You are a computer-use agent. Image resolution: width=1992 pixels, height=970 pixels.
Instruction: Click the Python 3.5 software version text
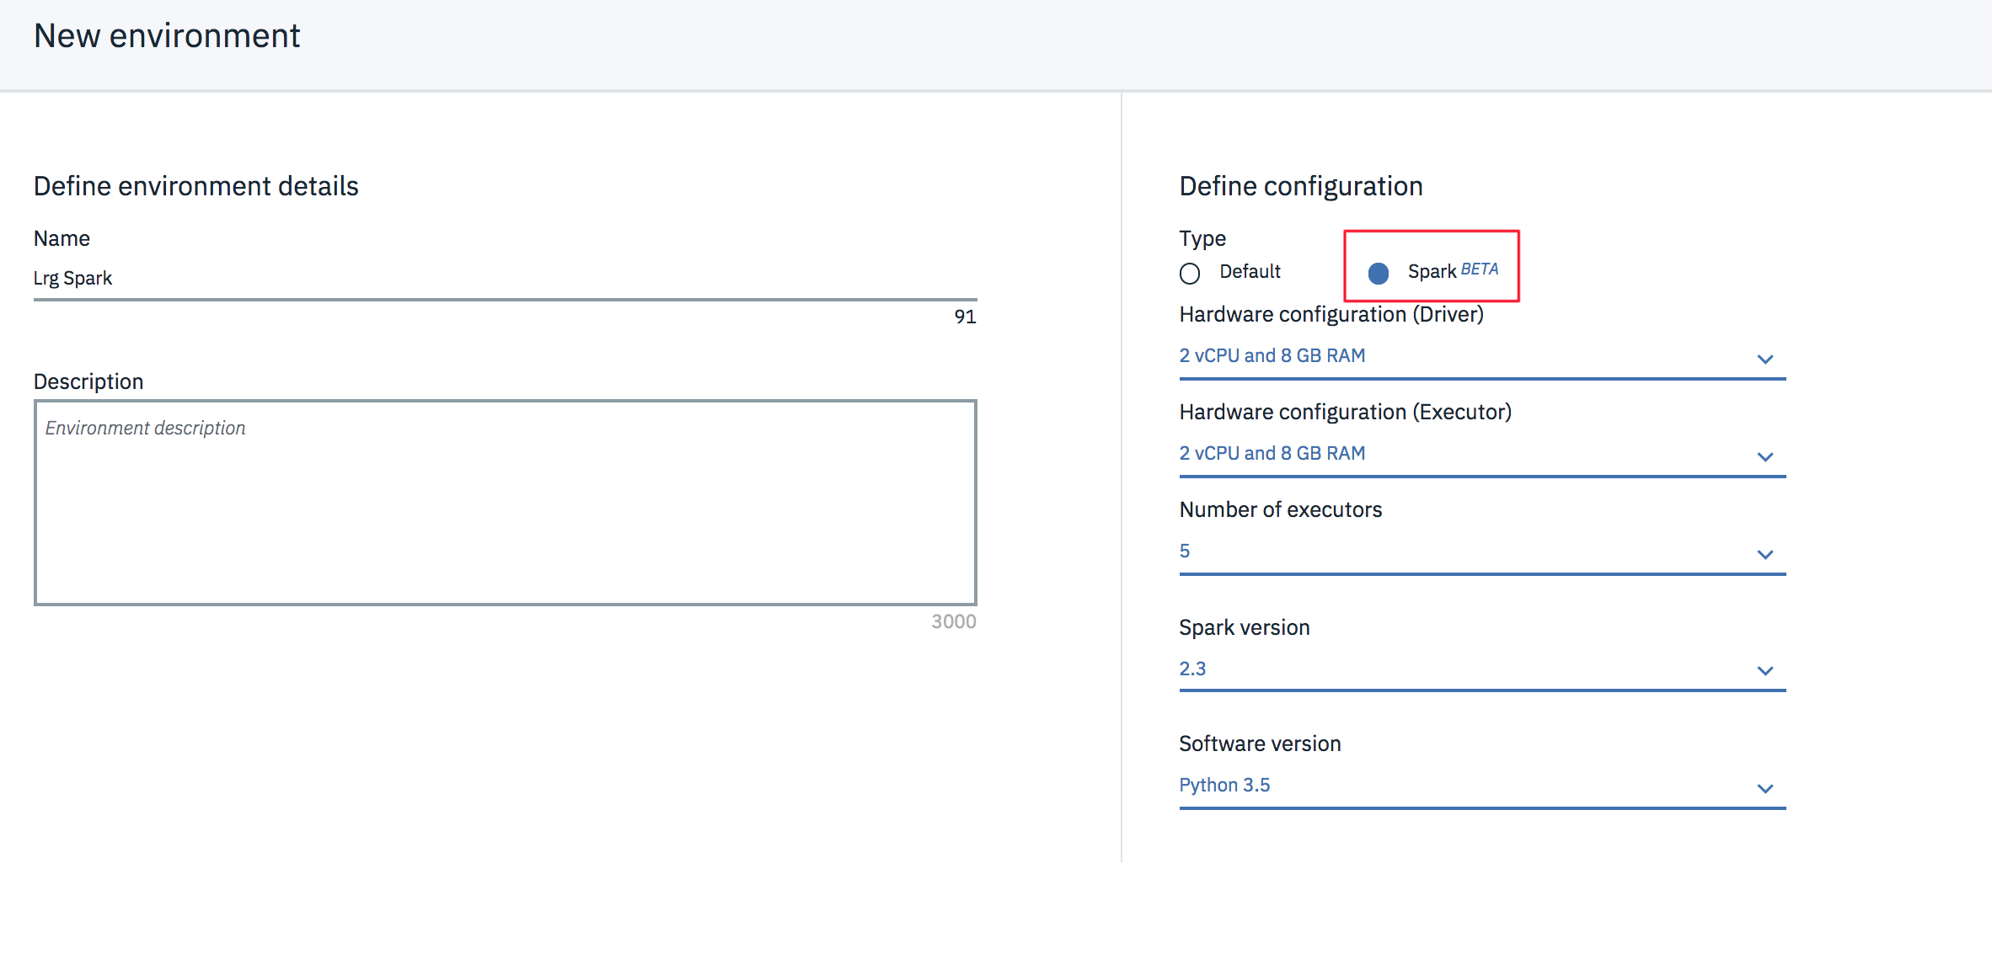coord(1224,784)
